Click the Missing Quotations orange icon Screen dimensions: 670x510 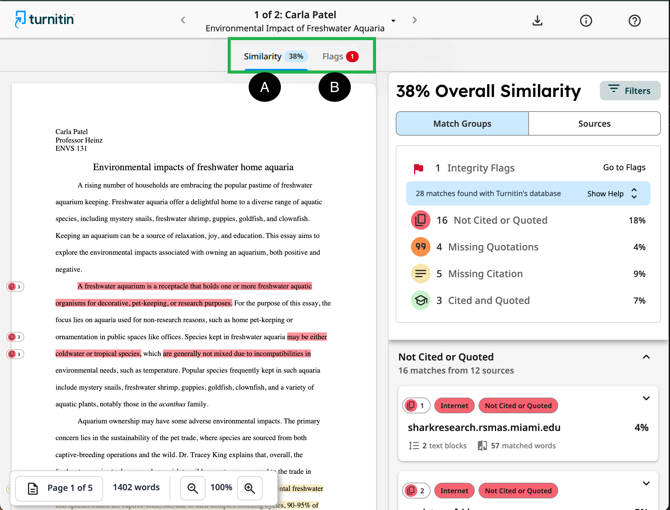point(420,247)
